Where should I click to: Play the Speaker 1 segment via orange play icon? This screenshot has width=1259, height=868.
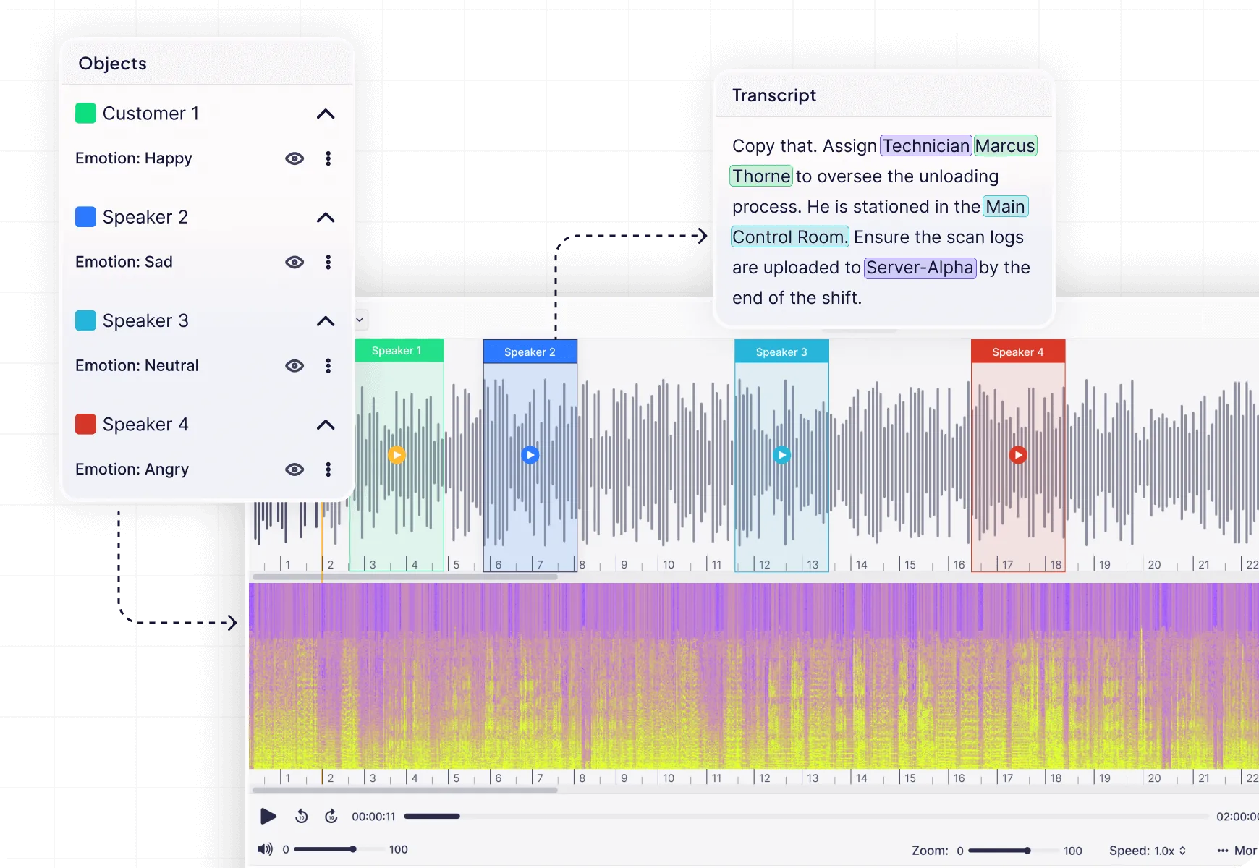tap(397, 455)
